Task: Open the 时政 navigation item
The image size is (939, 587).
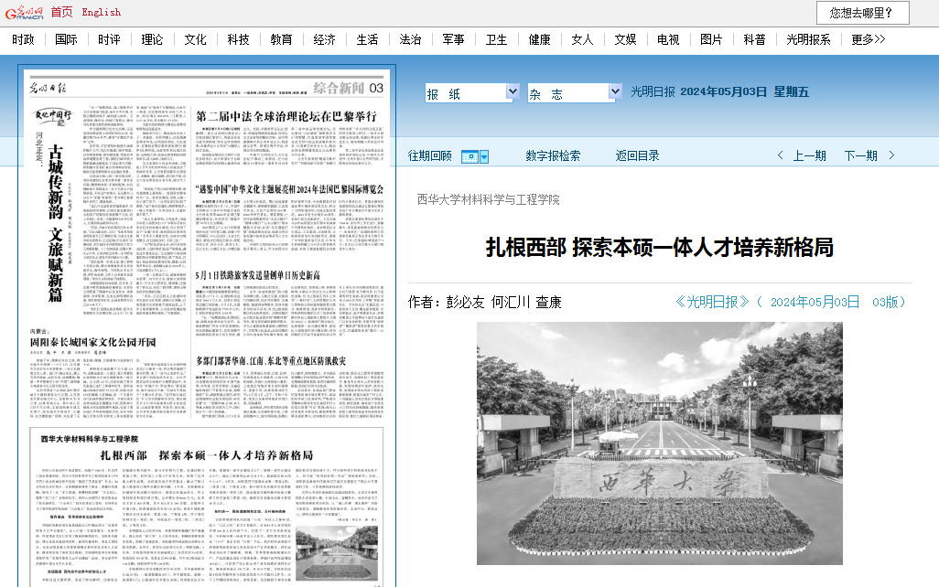Action: pyautogui.click(x=23, y=40)
